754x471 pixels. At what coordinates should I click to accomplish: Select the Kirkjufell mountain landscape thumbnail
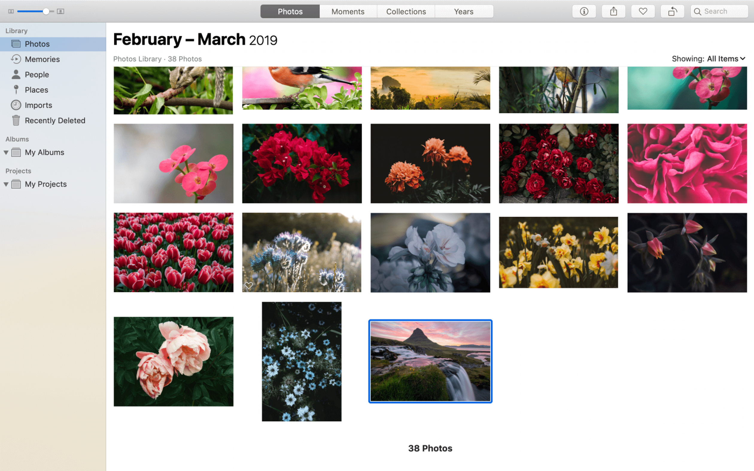coord(430,361)
